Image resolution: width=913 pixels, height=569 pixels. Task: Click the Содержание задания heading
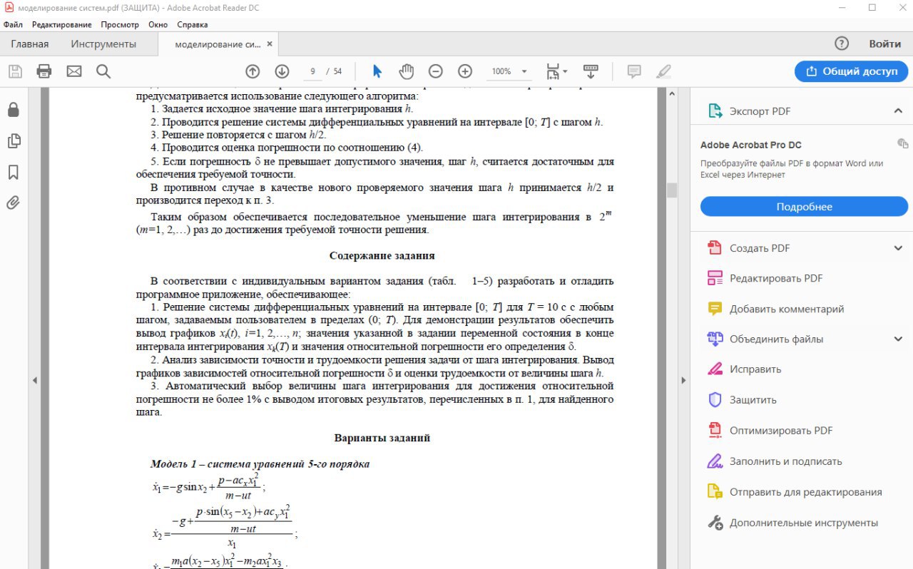[x=382, y=255]
